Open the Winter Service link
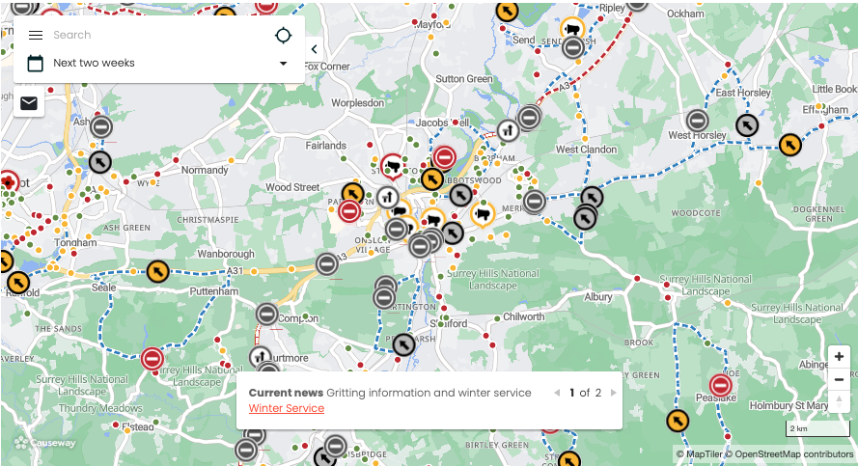Image resolution: width=858 pixels, height=466 pixels. pyautogui.click(x=287, y=408)
